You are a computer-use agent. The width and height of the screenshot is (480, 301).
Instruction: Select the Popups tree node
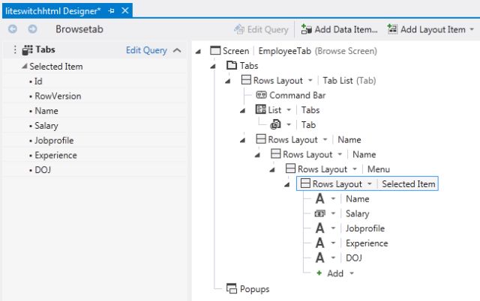[x=248, y=288]
